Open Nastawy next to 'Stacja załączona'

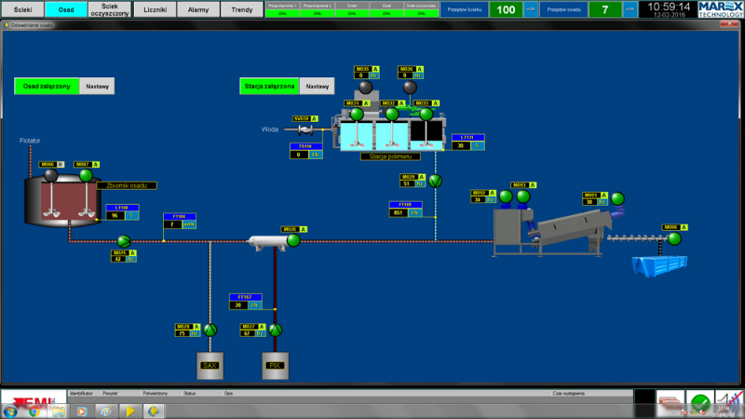point(318,86)
